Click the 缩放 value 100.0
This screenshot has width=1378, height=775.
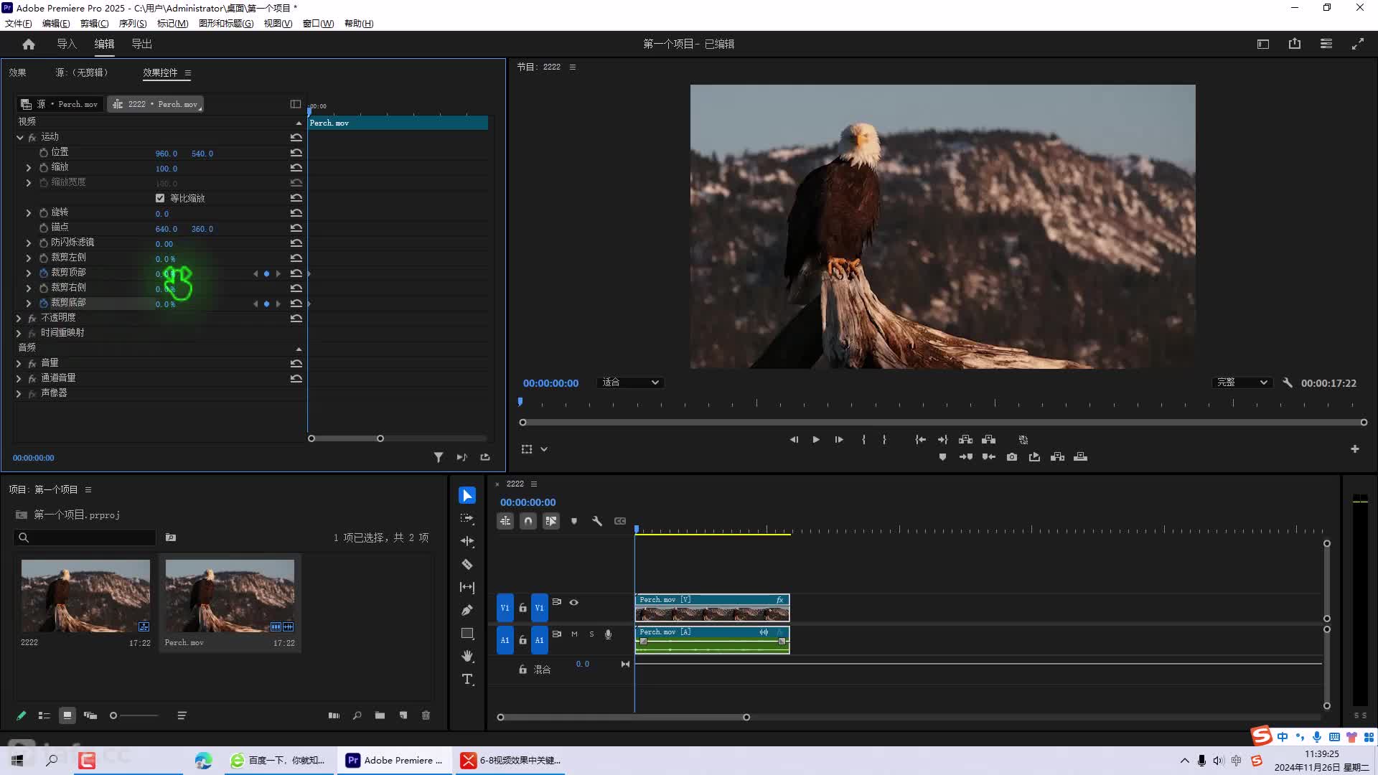click(166, 169)
